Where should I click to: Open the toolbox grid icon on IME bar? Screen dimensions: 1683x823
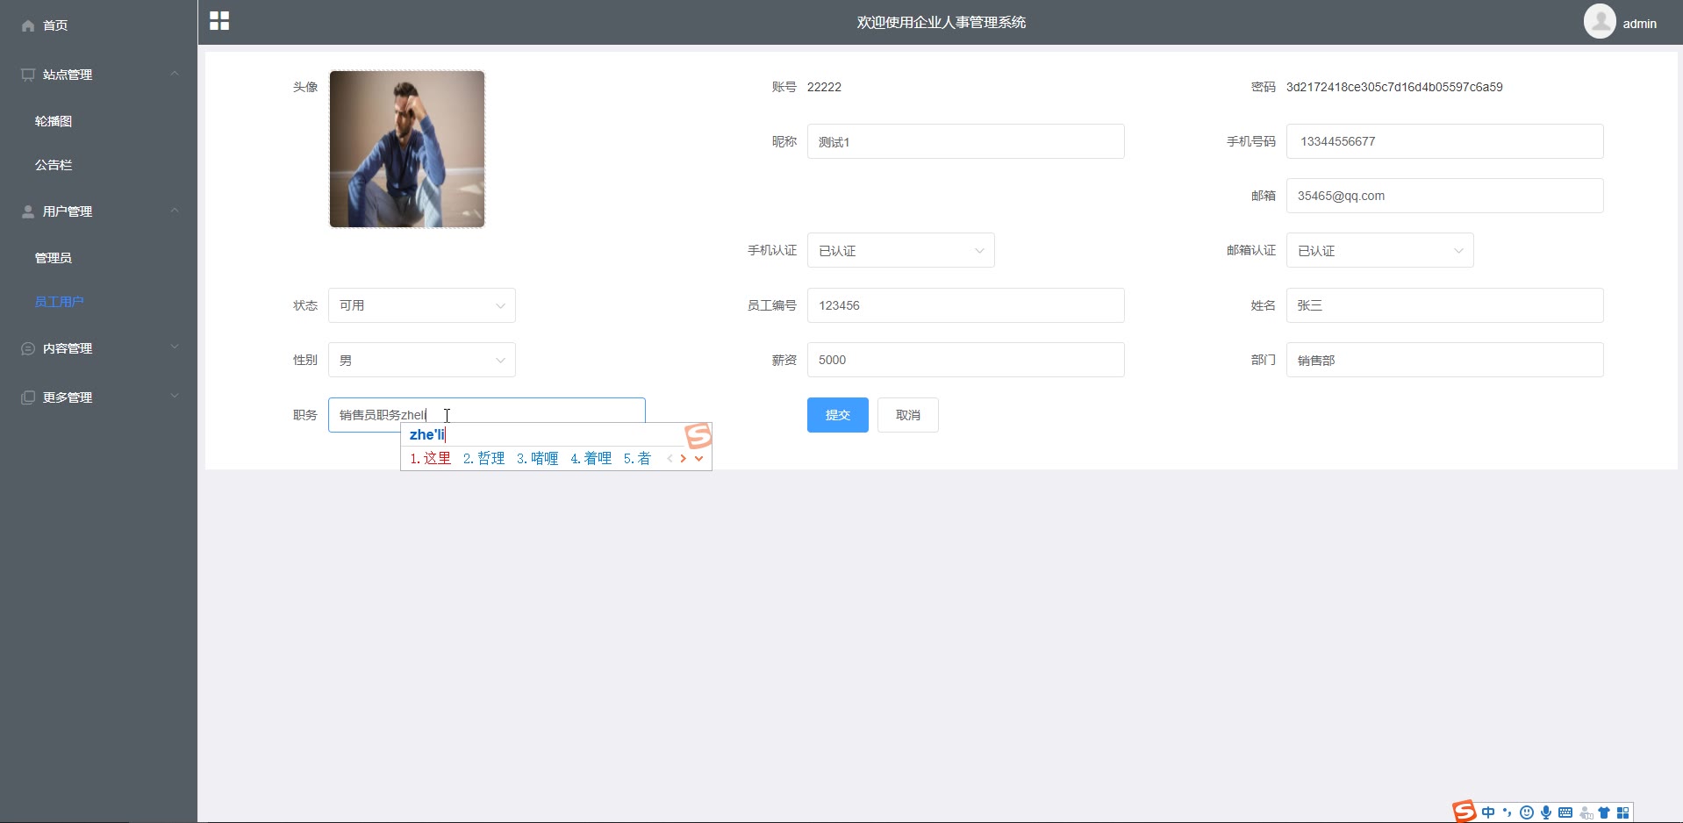[1622, 812]
